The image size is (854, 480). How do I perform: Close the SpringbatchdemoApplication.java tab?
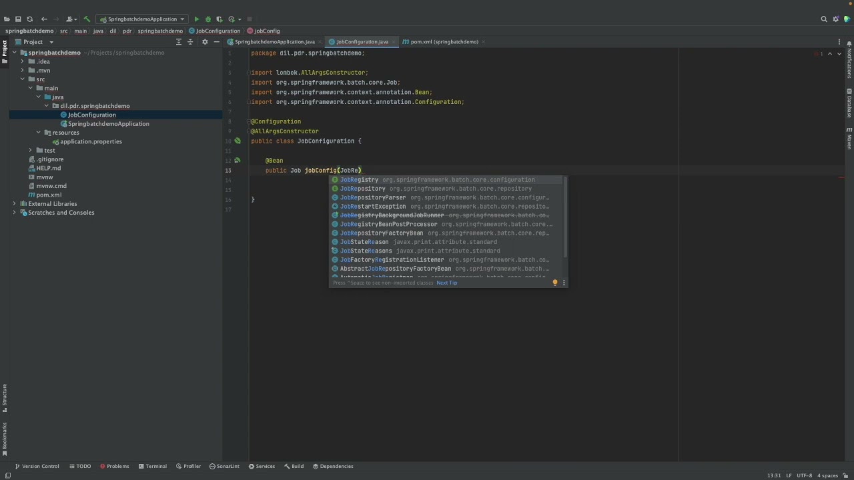coord(320,41)
